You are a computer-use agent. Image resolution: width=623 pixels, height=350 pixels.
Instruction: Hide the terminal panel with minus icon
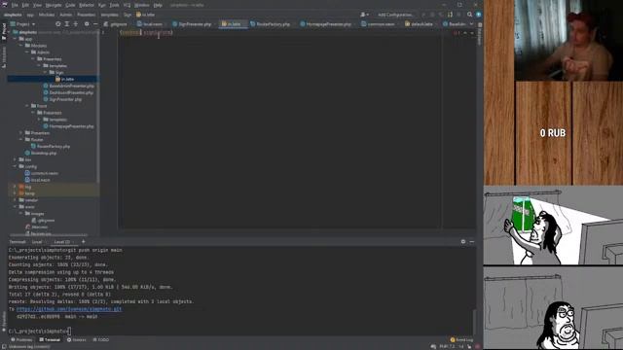click(471, 242)
